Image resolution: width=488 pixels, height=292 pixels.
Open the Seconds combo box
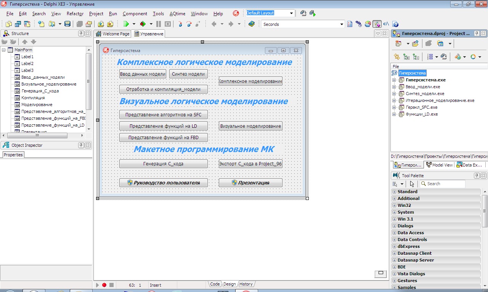pos(342,24)
